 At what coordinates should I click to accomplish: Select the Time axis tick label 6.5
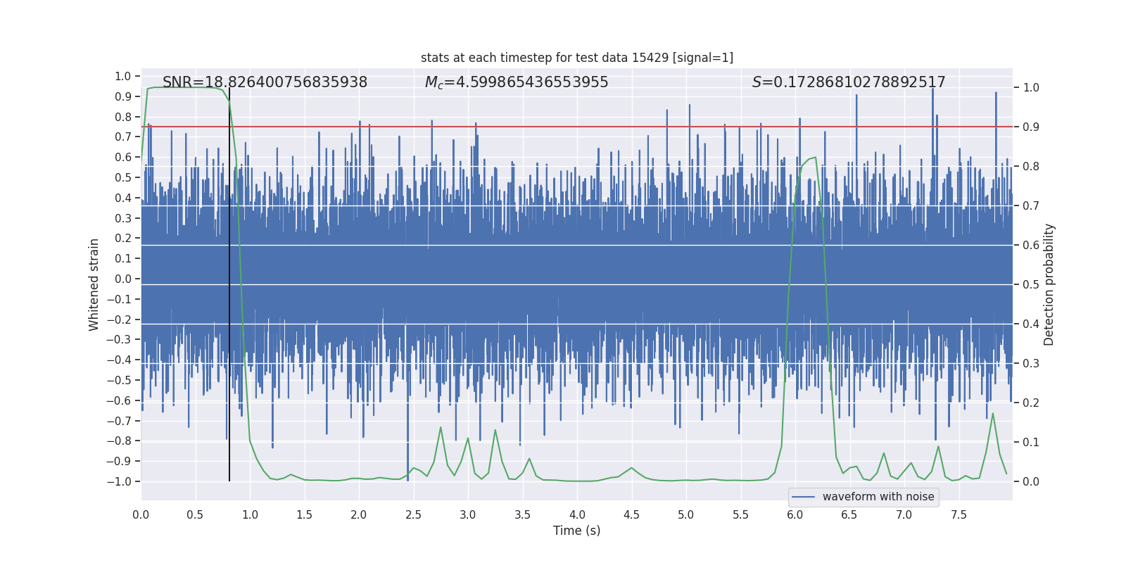(849, 515)
